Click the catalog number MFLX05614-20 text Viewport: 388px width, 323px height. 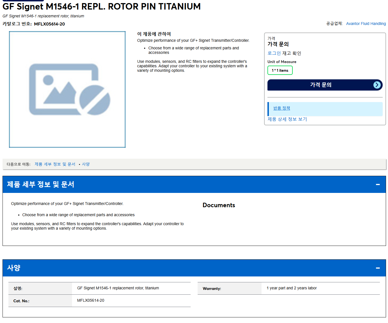(49, 24)
